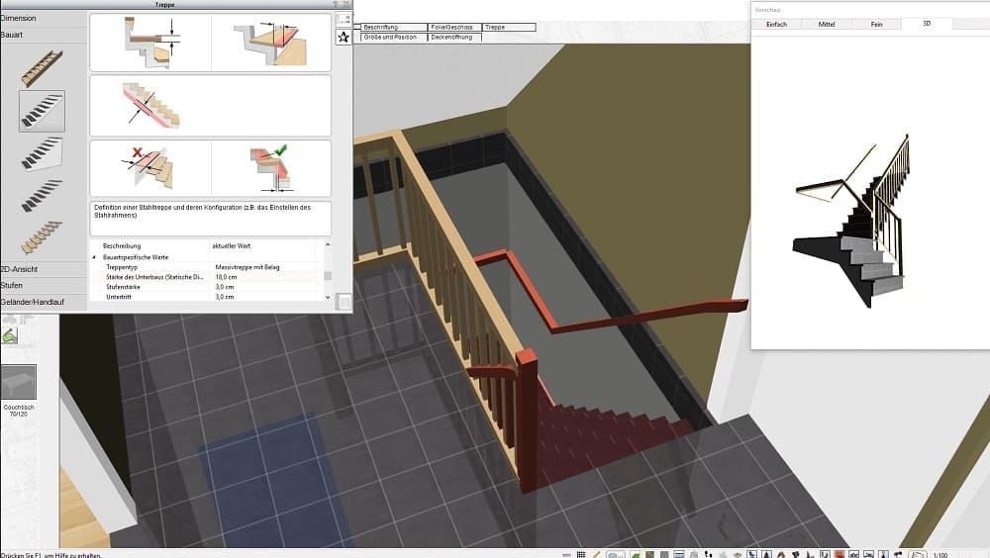Click the favorites star icon in Treppe dialog
This screenshot has width=990, height=558.
click(344, 38)
